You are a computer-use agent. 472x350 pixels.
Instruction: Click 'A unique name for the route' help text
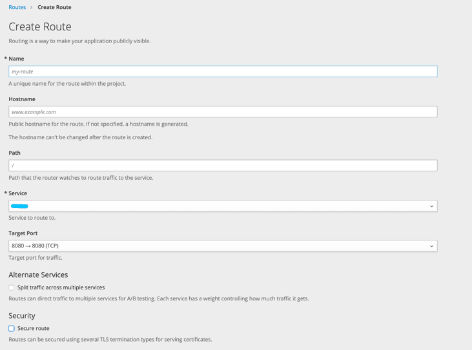click(67, 84)
